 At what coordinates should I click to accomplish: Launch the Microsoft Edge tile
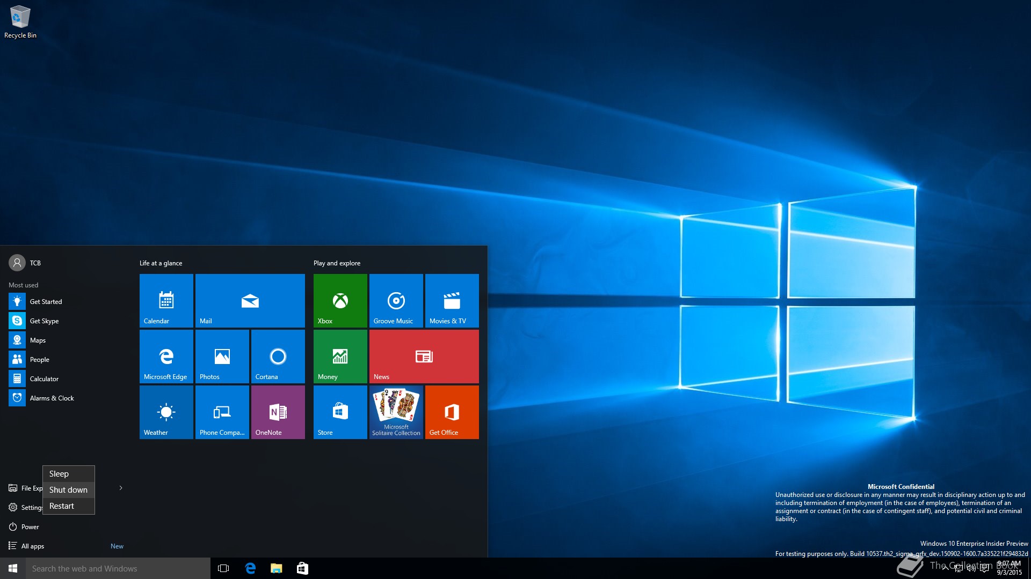pos(166,357)
